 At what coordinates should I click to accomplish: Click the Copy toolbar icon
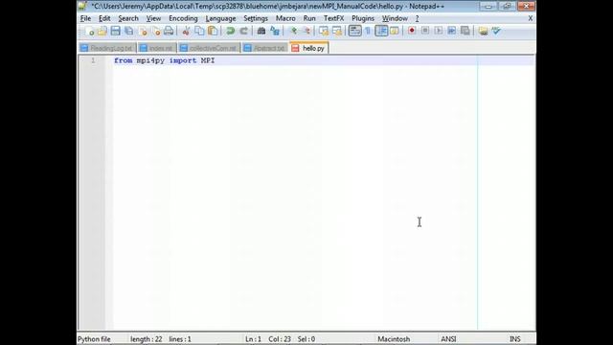(199, 31)
